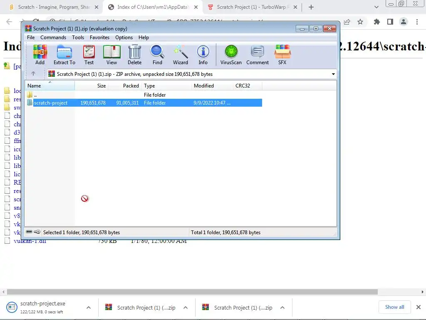
Task: Click the parent folder '..' icon
Action: coord(30,95)
